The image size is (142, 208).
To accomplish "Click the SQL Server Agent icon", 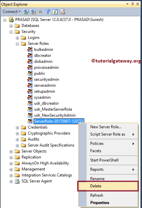I will pos(17,181).
